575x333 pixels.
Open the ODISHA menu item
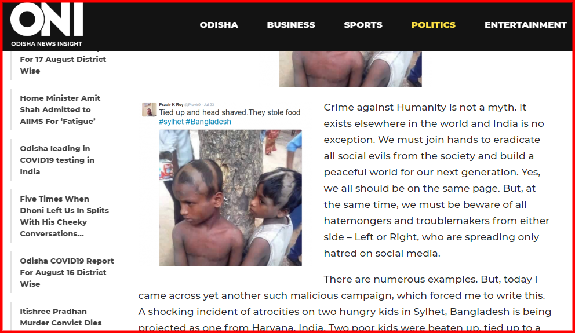click(x=219, y=25)
